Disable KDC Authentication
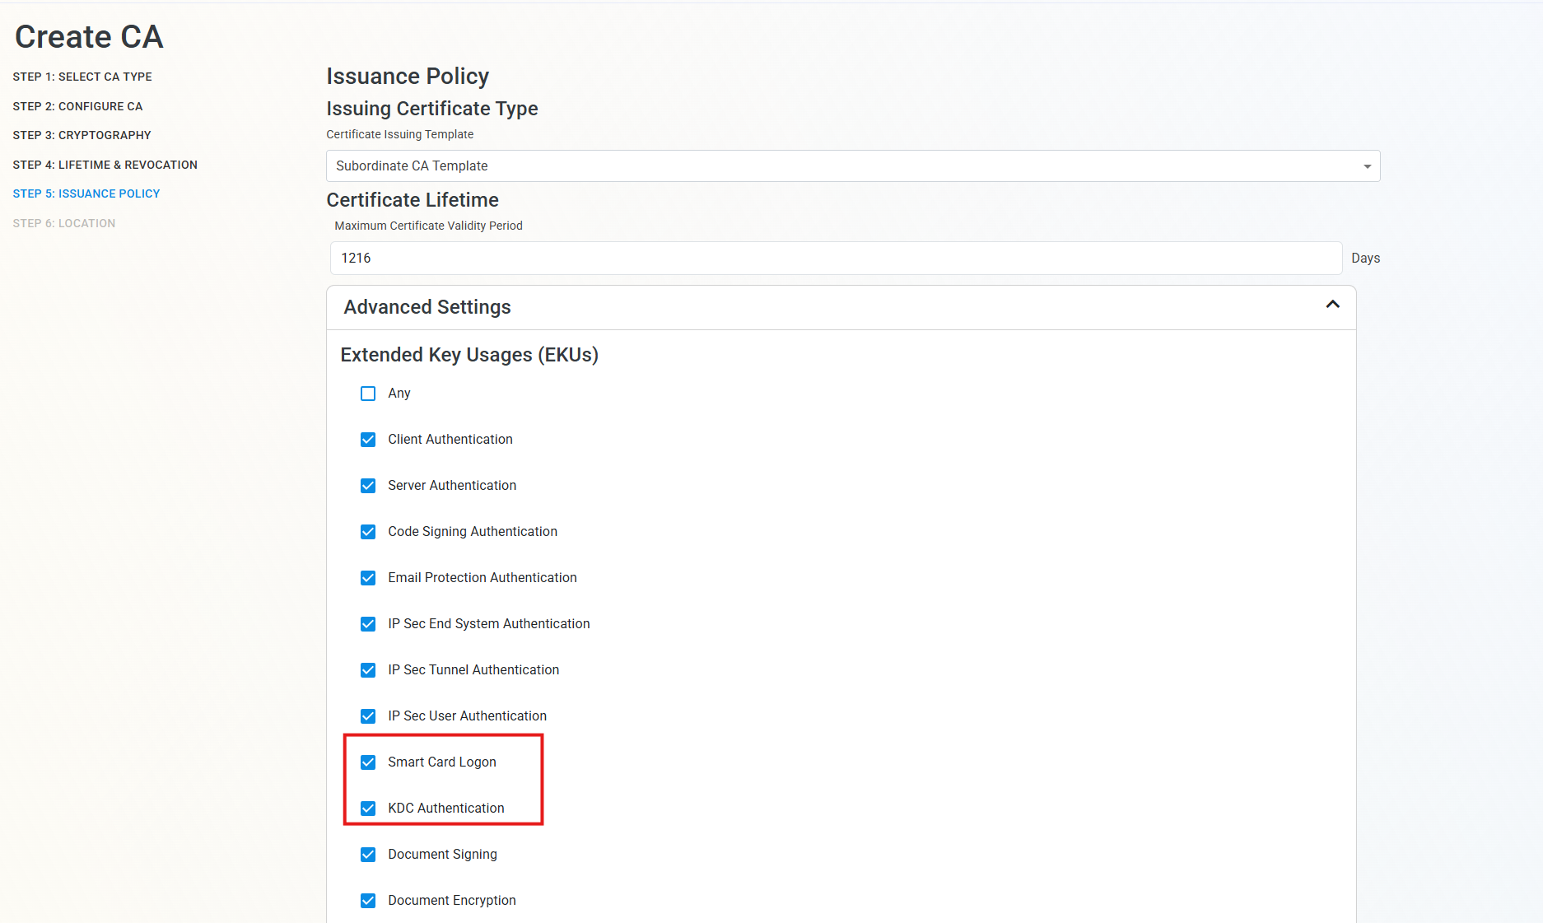Screen dimensions: 1543x923 click(367, 809)
